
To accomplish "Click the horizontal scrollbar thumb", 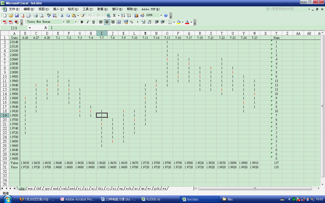I will pos(255,189).
